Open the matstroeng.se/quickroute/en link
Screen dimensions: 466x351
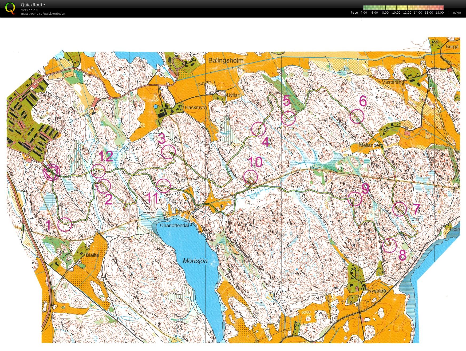click(43, 14)
